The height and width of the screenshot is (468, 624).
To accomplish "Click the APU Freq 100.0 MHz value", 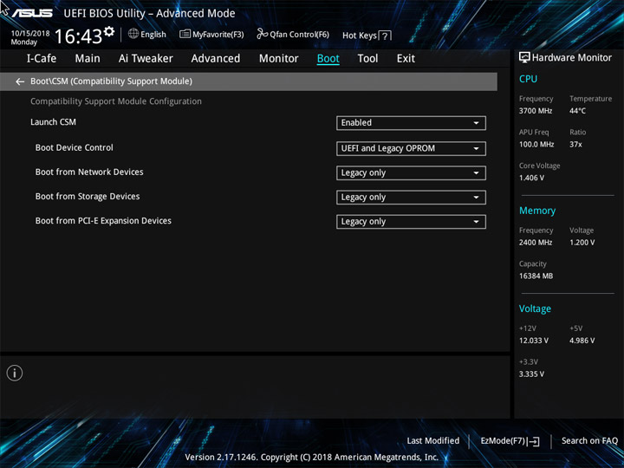I will (x=536, y=144).
